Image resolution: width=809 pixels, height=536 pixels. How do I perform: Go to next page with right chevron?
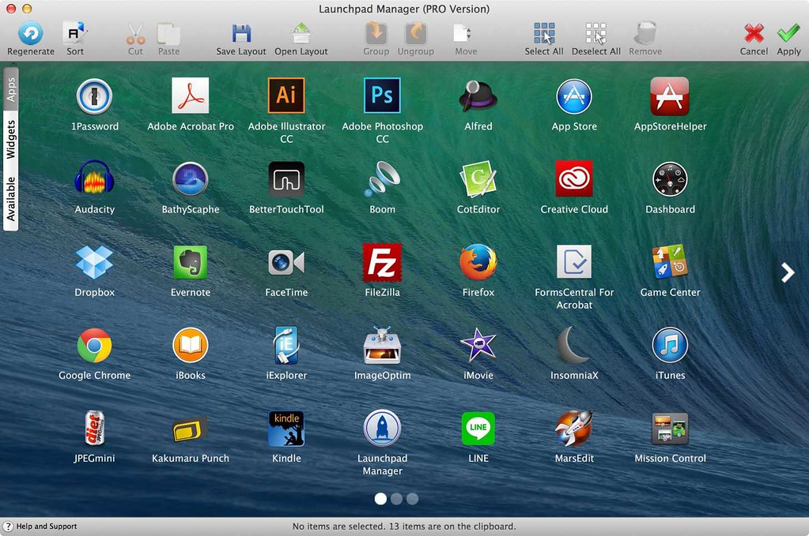click(788, 273)
